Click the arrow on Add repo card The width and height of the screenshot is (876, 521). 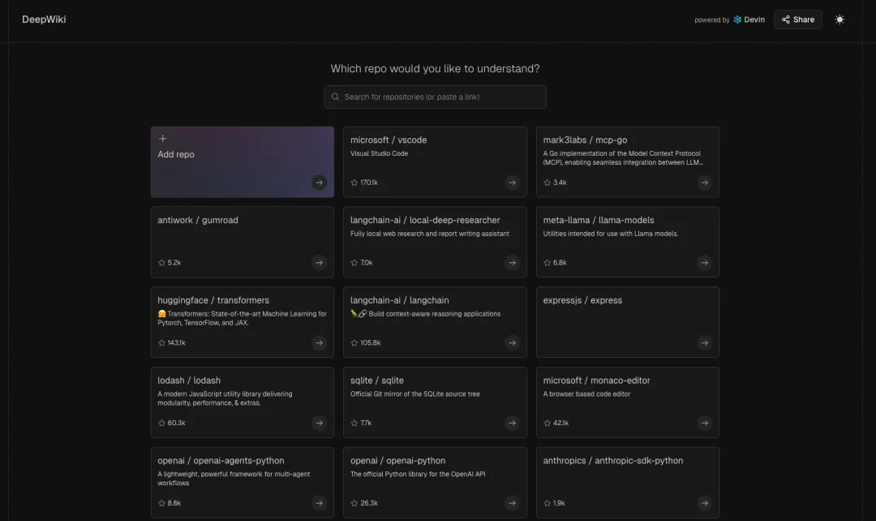point(319,183)
